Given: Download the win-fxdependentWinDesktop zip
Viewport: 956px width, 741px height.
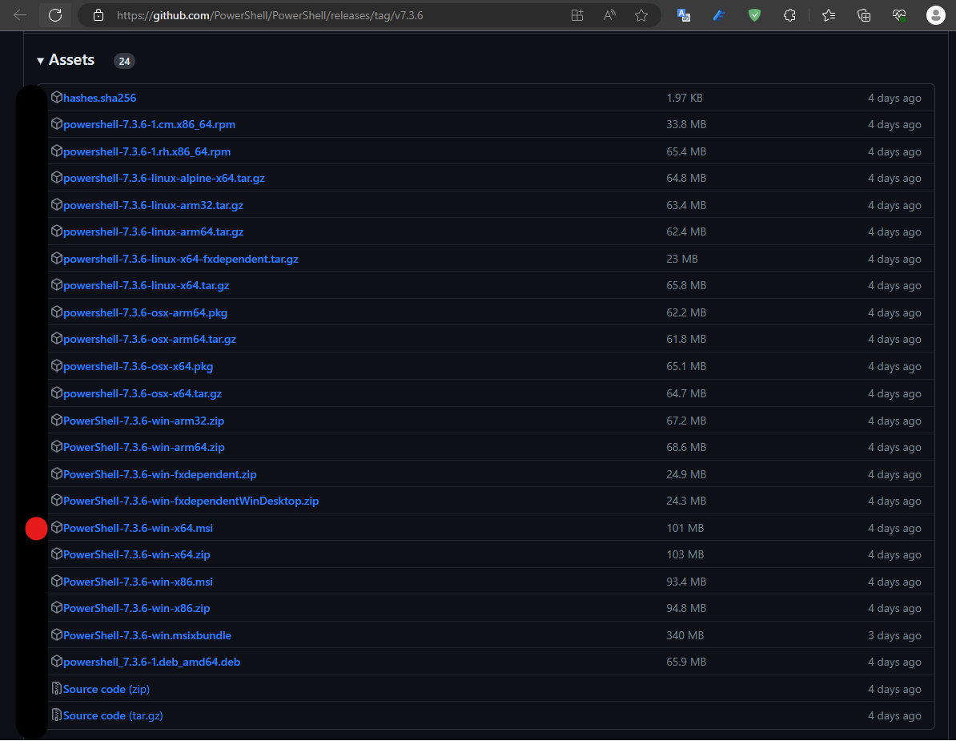Looking at the screenshot, I should (191, 501).
